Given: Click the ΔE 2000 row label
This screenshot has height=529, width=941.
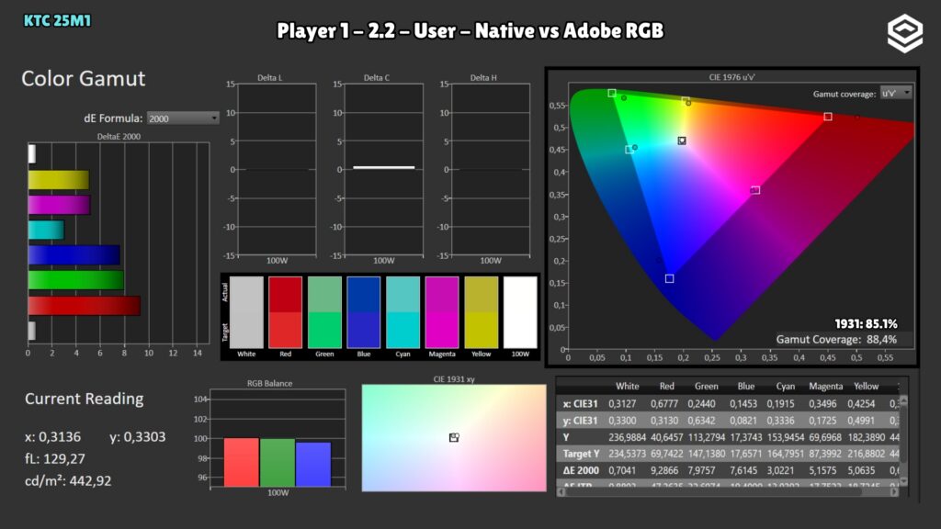Looking at the screenshot, I should 581,470.
